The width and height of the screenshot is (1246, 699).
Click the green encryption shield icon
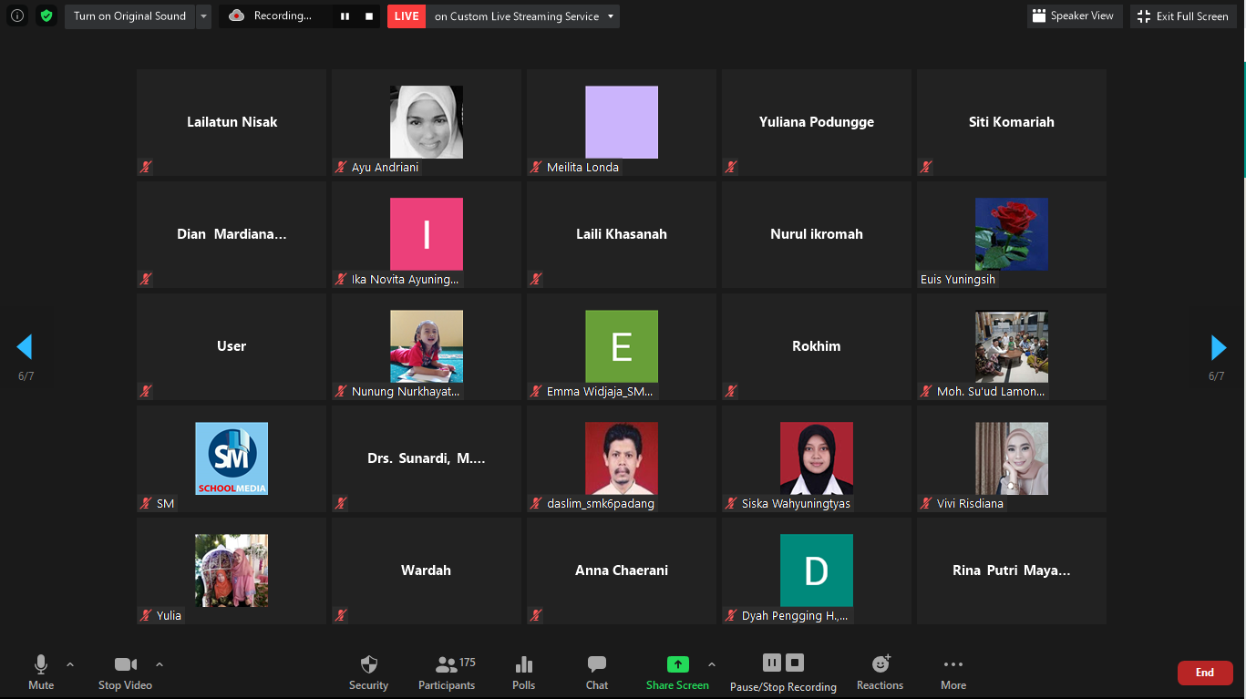tap(46, 15)
